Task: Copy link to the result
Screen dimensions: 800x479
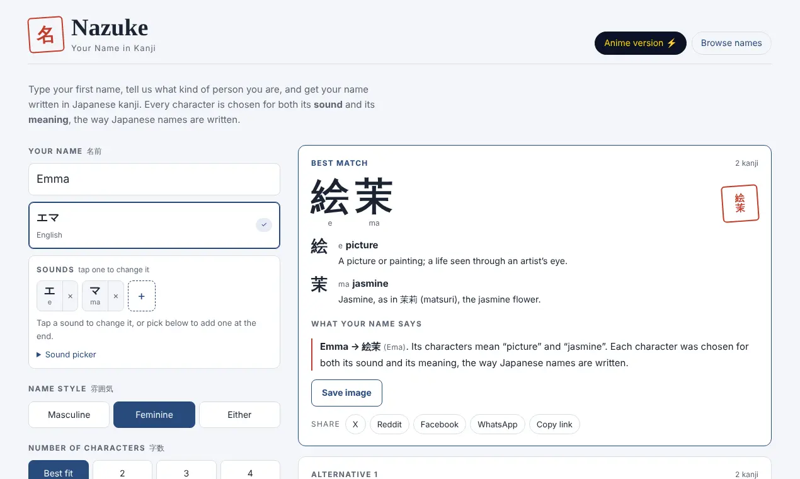Action: pyautogui.click(x=554, y=424)
